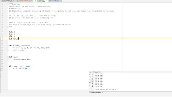Click the 'Run:' panel label
Image resolution: width=172 pixels, height=97 pixels.
click(x=90, y=72)
